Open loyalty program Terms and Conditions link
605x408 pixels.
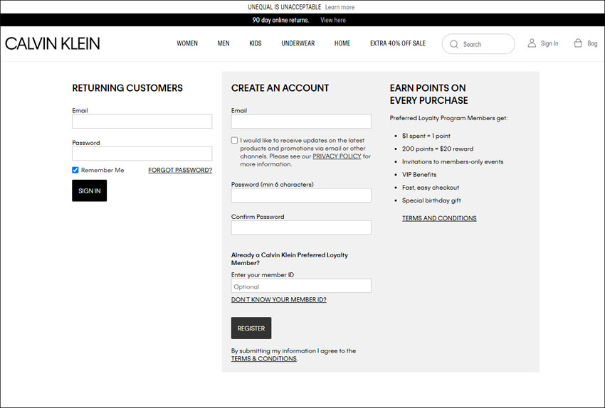point(439,218)
